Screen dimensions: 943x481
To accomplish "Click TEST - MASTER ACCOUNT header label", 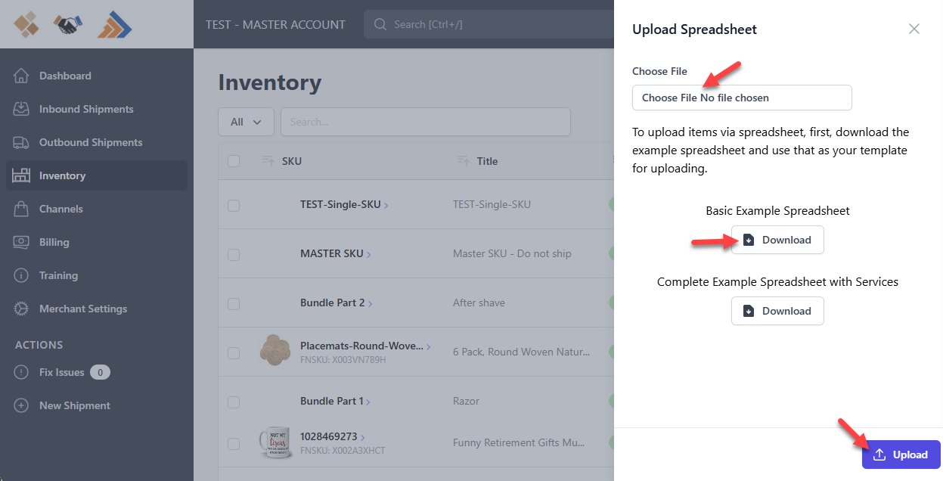I will coord(275,24).
